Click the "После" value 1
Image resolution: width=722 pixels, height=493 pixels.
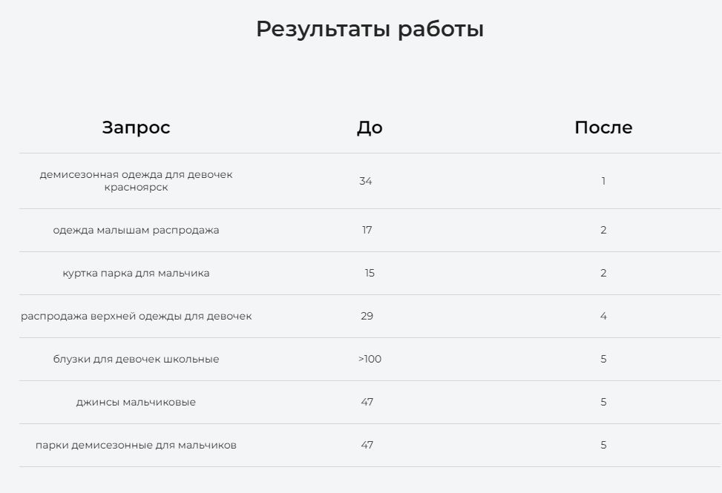coord(603,181)
